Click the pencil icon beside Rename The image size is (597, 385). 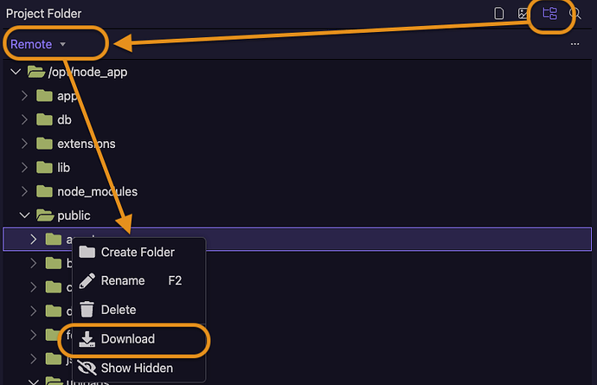[87, 280]
